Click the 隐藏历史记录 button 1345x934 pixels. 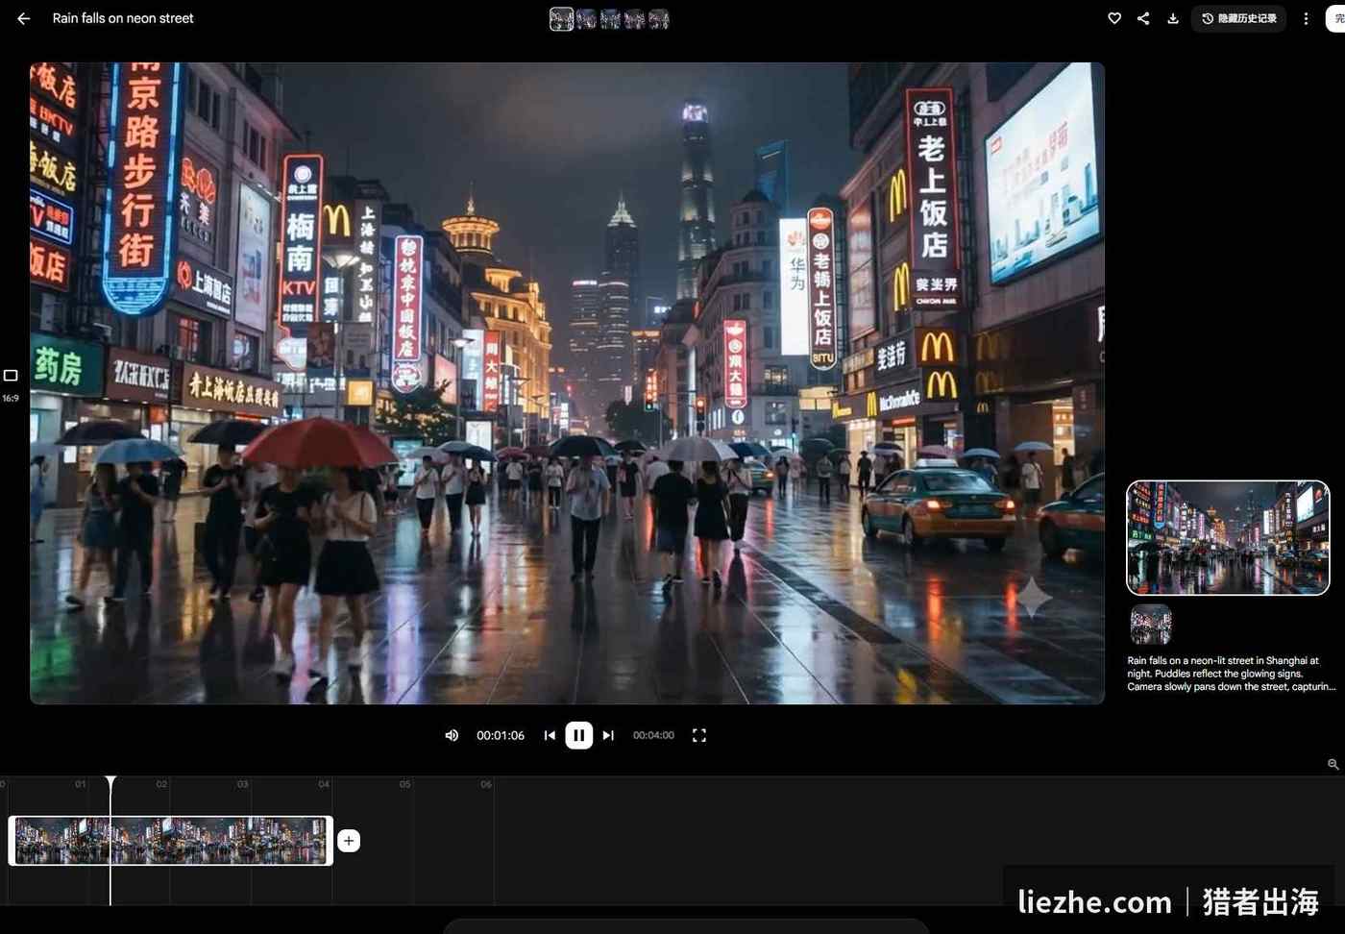click(x=1239, y=18)
